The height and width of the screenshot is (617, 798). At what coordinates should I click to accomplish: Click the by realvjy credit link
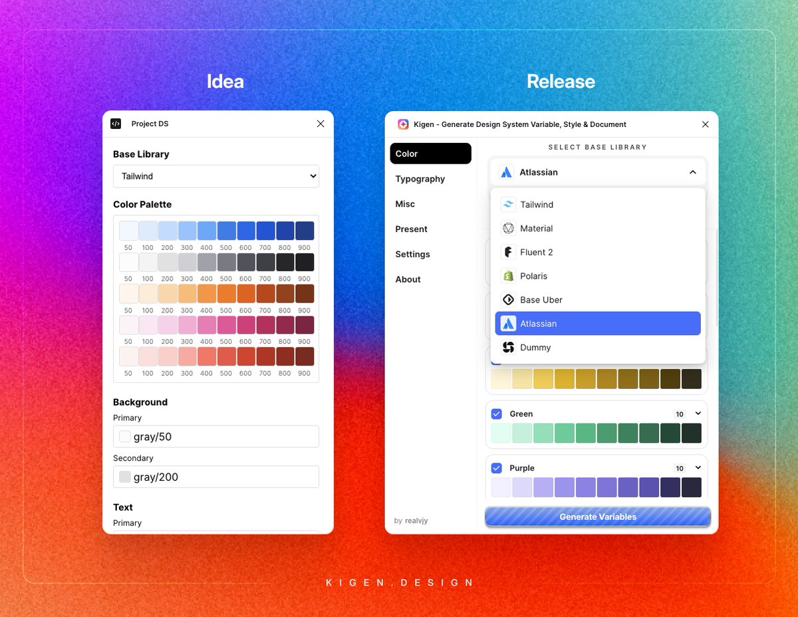coord(411,521)
